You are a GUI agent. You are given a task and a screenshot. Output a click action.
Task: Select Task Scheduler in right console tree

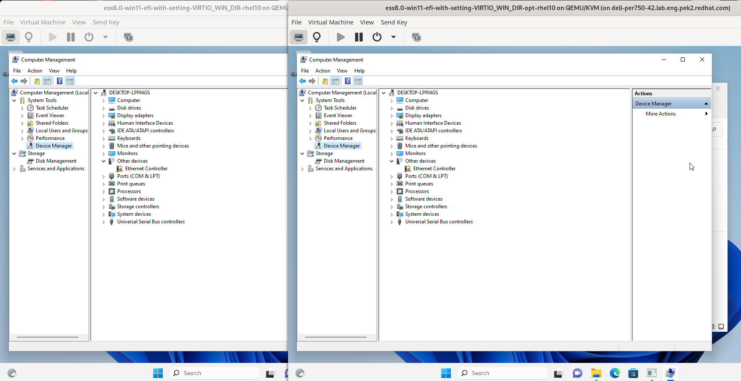[x=340, y=108]
